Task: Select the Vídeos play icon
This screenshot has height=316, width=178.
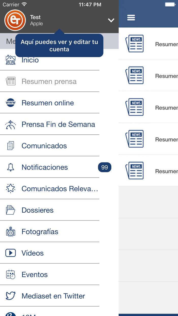Action: [10, 253]
